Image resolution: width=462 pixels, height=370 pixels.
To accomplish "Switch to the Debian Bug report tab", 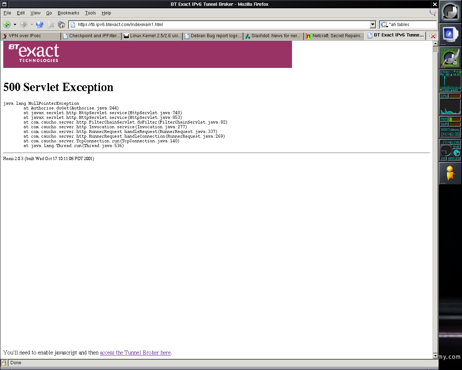I will coord(213,36).
